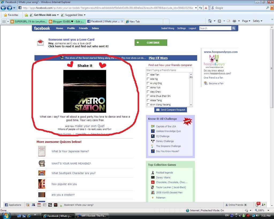Screen dimensions: 274x219
Task: Click the Windows Start orb
Action: 6,216
